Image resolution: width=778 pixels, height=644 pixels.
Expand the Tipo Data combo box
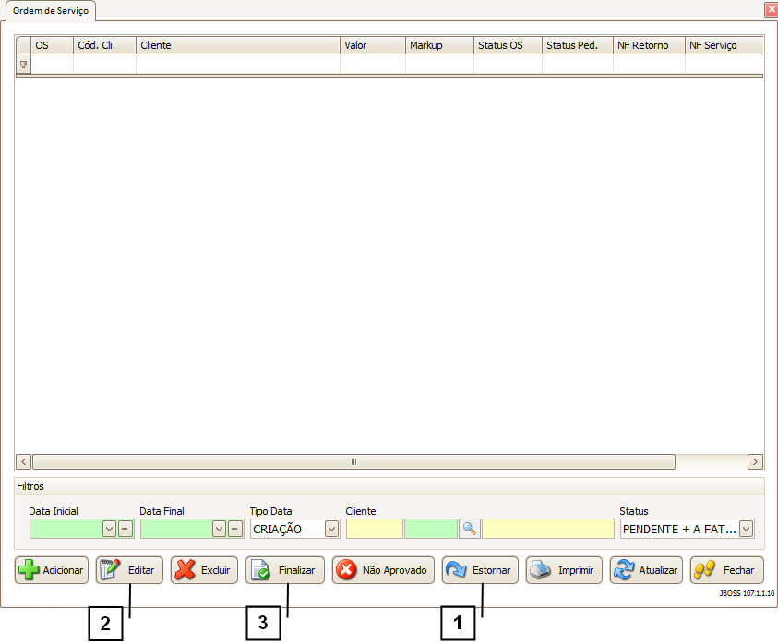coord(331,529)
